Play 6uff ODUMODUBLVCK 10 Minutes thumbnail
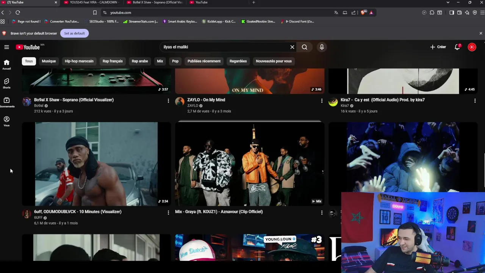 96,164
